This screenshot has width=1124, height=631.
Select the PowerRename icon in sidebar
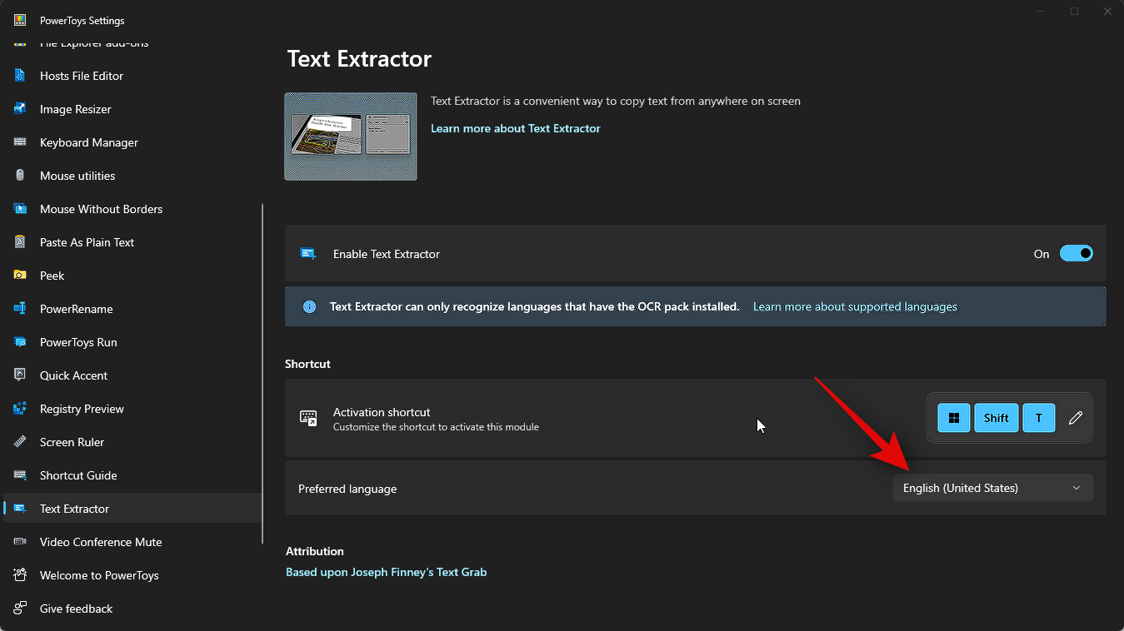tap(21, 309)
